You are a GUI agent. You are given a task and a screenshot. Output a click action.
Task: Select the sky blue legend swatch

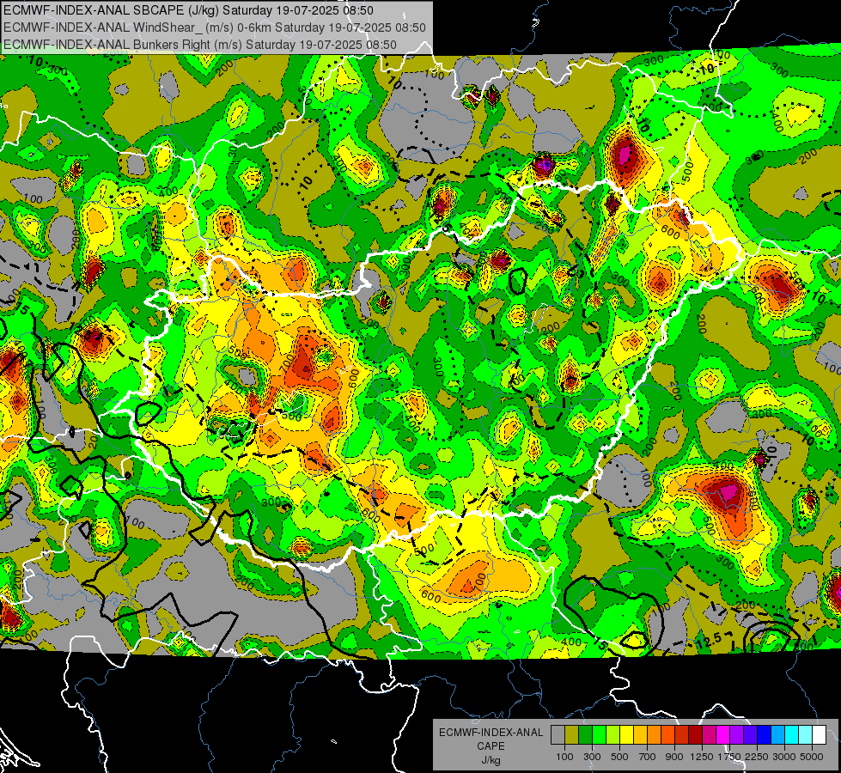778,735
